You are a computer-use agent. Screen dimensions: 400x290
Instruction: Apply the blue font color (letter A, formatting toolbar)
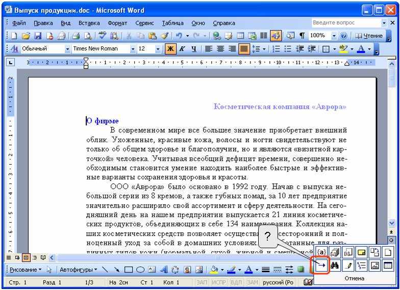pyautogui.click(x=361, y=49)
